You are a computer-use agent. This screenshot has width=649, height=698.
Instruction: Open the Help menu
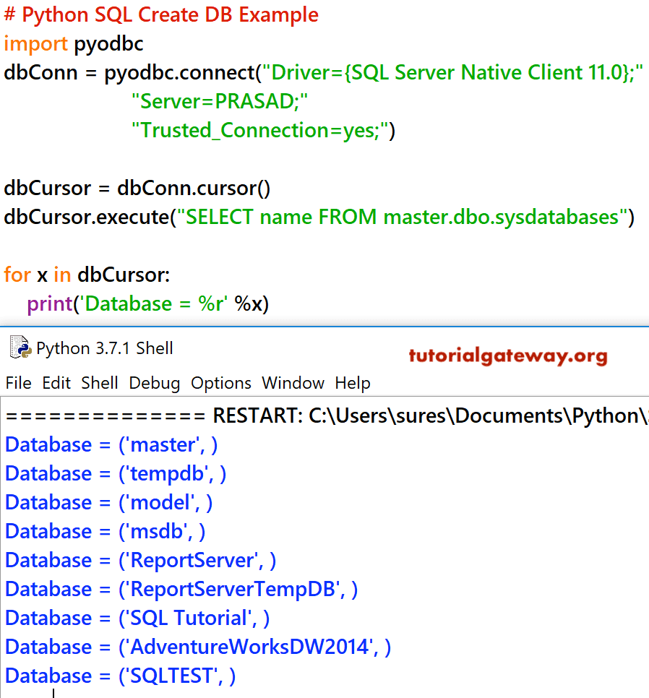tap(353, 383)
